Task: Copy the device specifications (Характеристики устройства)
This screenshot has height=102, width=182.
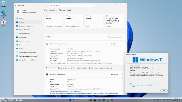Action: coord(115,44)
